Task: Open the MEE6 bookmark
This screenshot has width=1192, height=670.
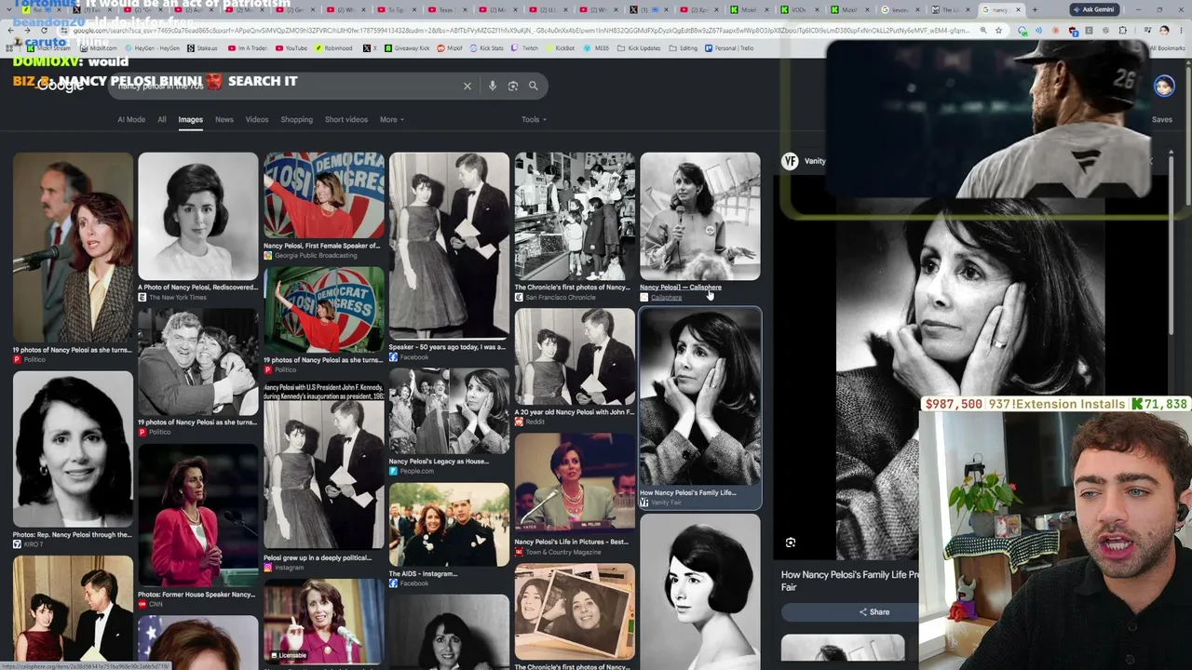Action: pos(597,48)
